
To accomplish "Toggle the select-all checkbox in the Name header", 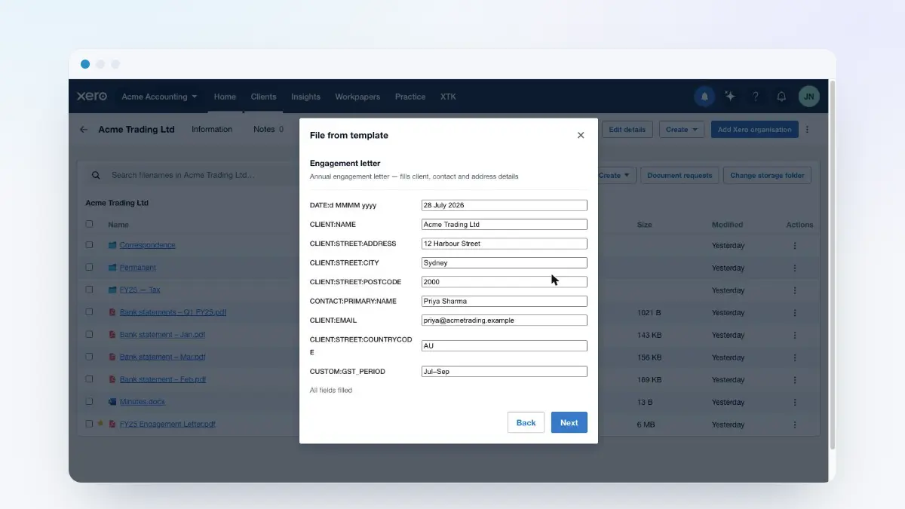I will click(x=90, y=224).
